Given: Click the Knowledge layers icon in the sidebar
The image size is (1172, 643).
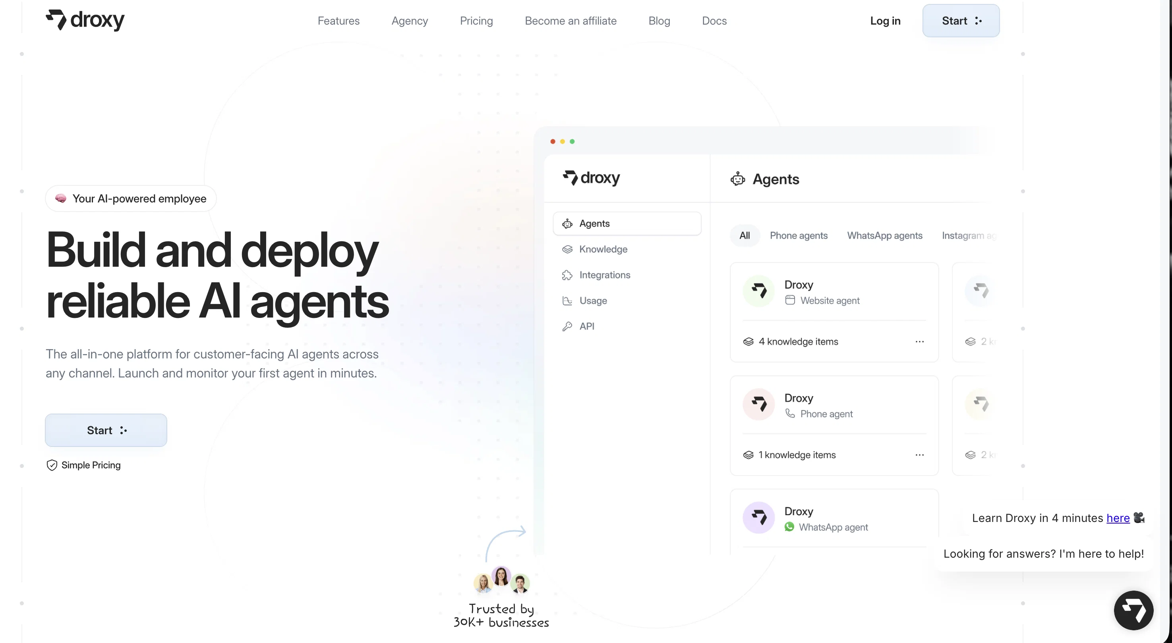Looking at the screenshot, I should 567,250.
